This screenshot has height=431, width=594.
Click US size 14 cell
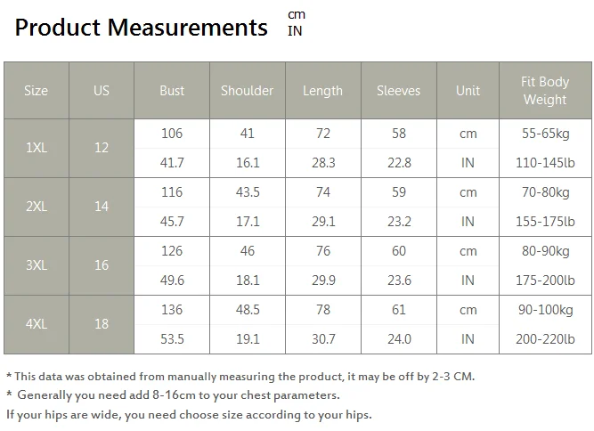(x=102, y=207)
